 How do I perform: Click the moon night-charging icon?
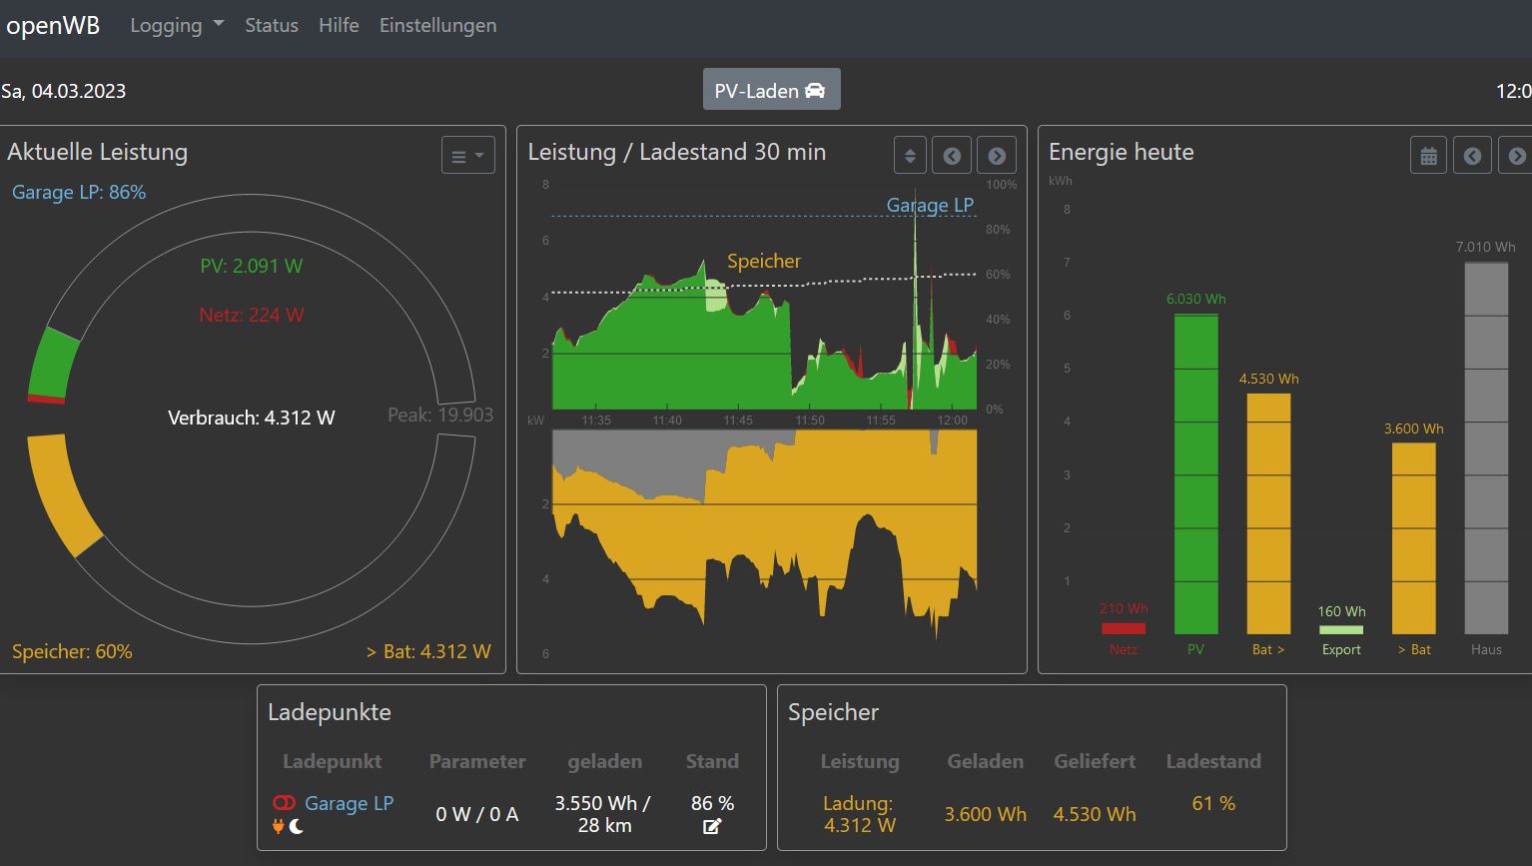coord(297,827)
